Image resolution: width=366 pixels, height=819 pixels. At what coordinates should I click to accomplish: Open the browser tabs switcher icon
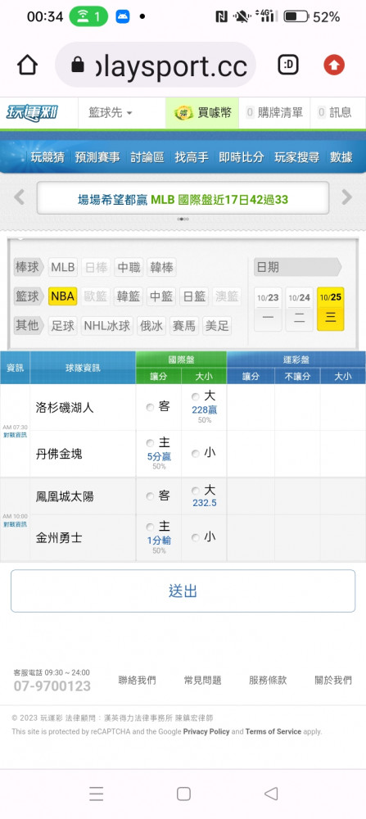click(287, 65)
